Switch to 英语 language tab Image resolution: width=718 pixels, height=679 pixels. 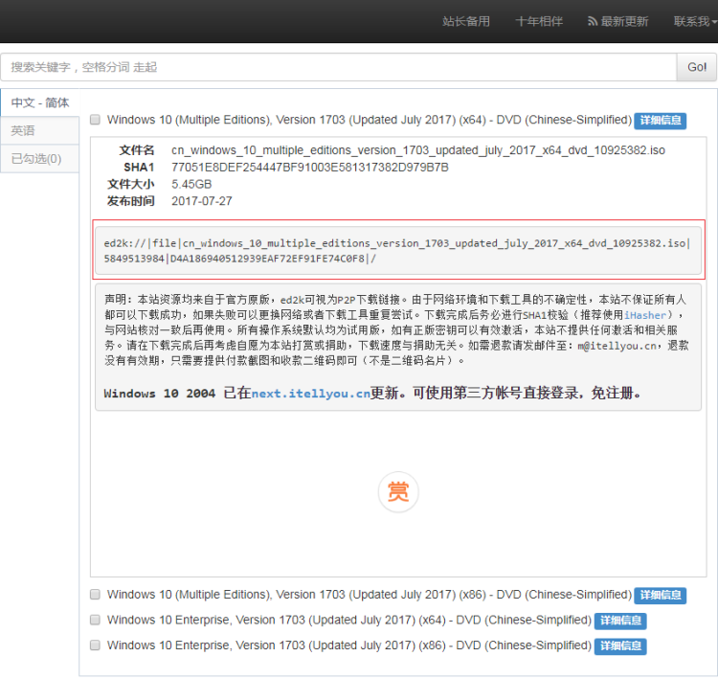[40, 130]
